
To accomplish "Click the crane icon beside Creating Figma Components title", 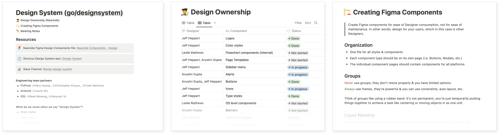I will (x=347, y=12).
